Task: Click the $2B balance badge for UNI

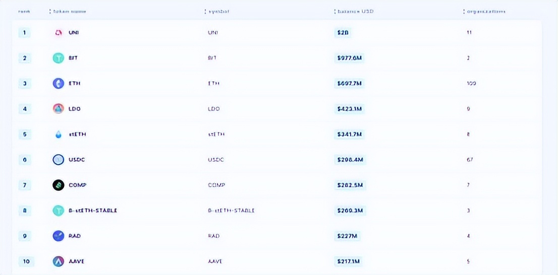Action: point(343,33)
